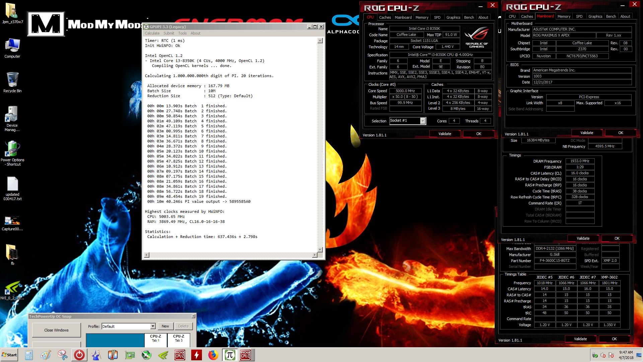Open About tab in left CPU-Z window

pyautogui.click(x=483, y=17)
